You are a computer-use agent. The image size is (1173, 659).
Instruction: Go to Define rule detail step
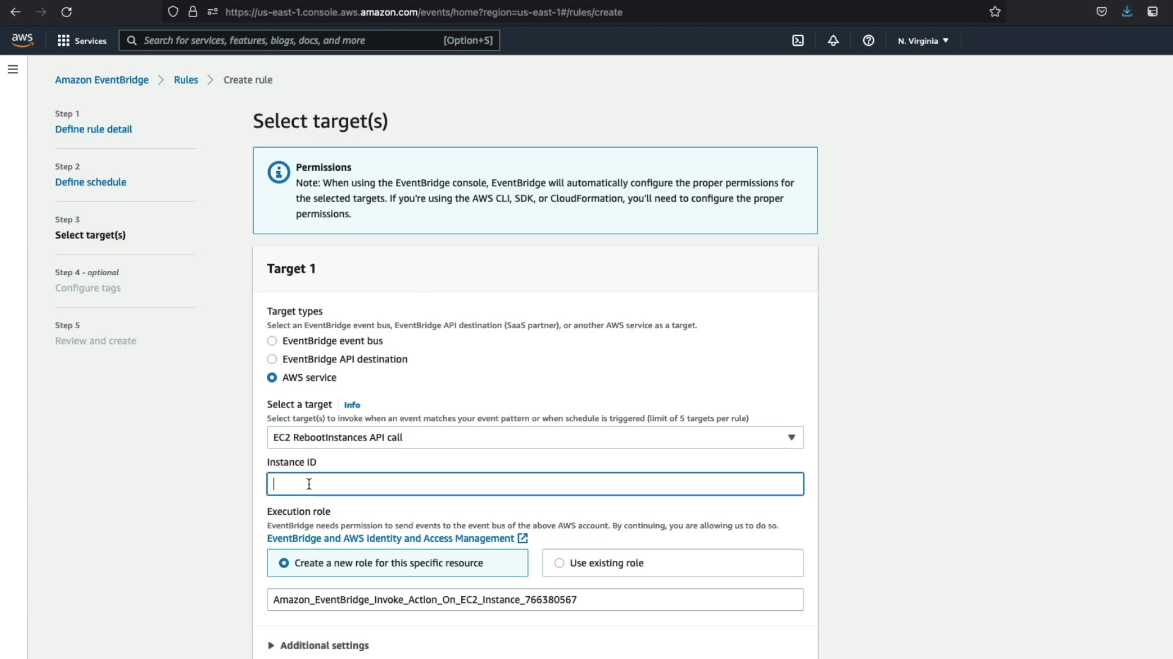click(x=93, y=129)
